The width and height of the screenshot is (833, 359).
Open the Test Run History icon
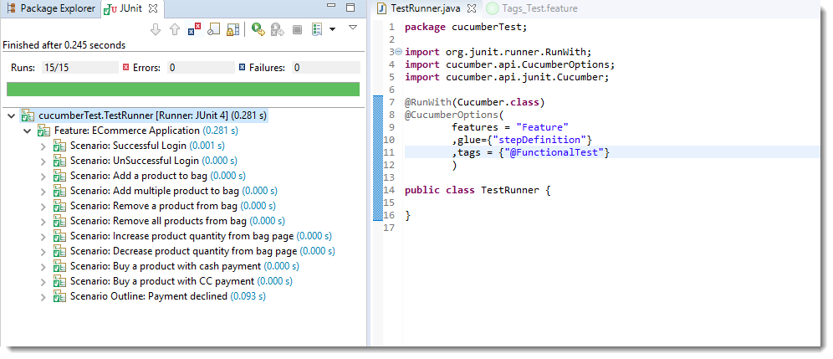click(317, 29)
